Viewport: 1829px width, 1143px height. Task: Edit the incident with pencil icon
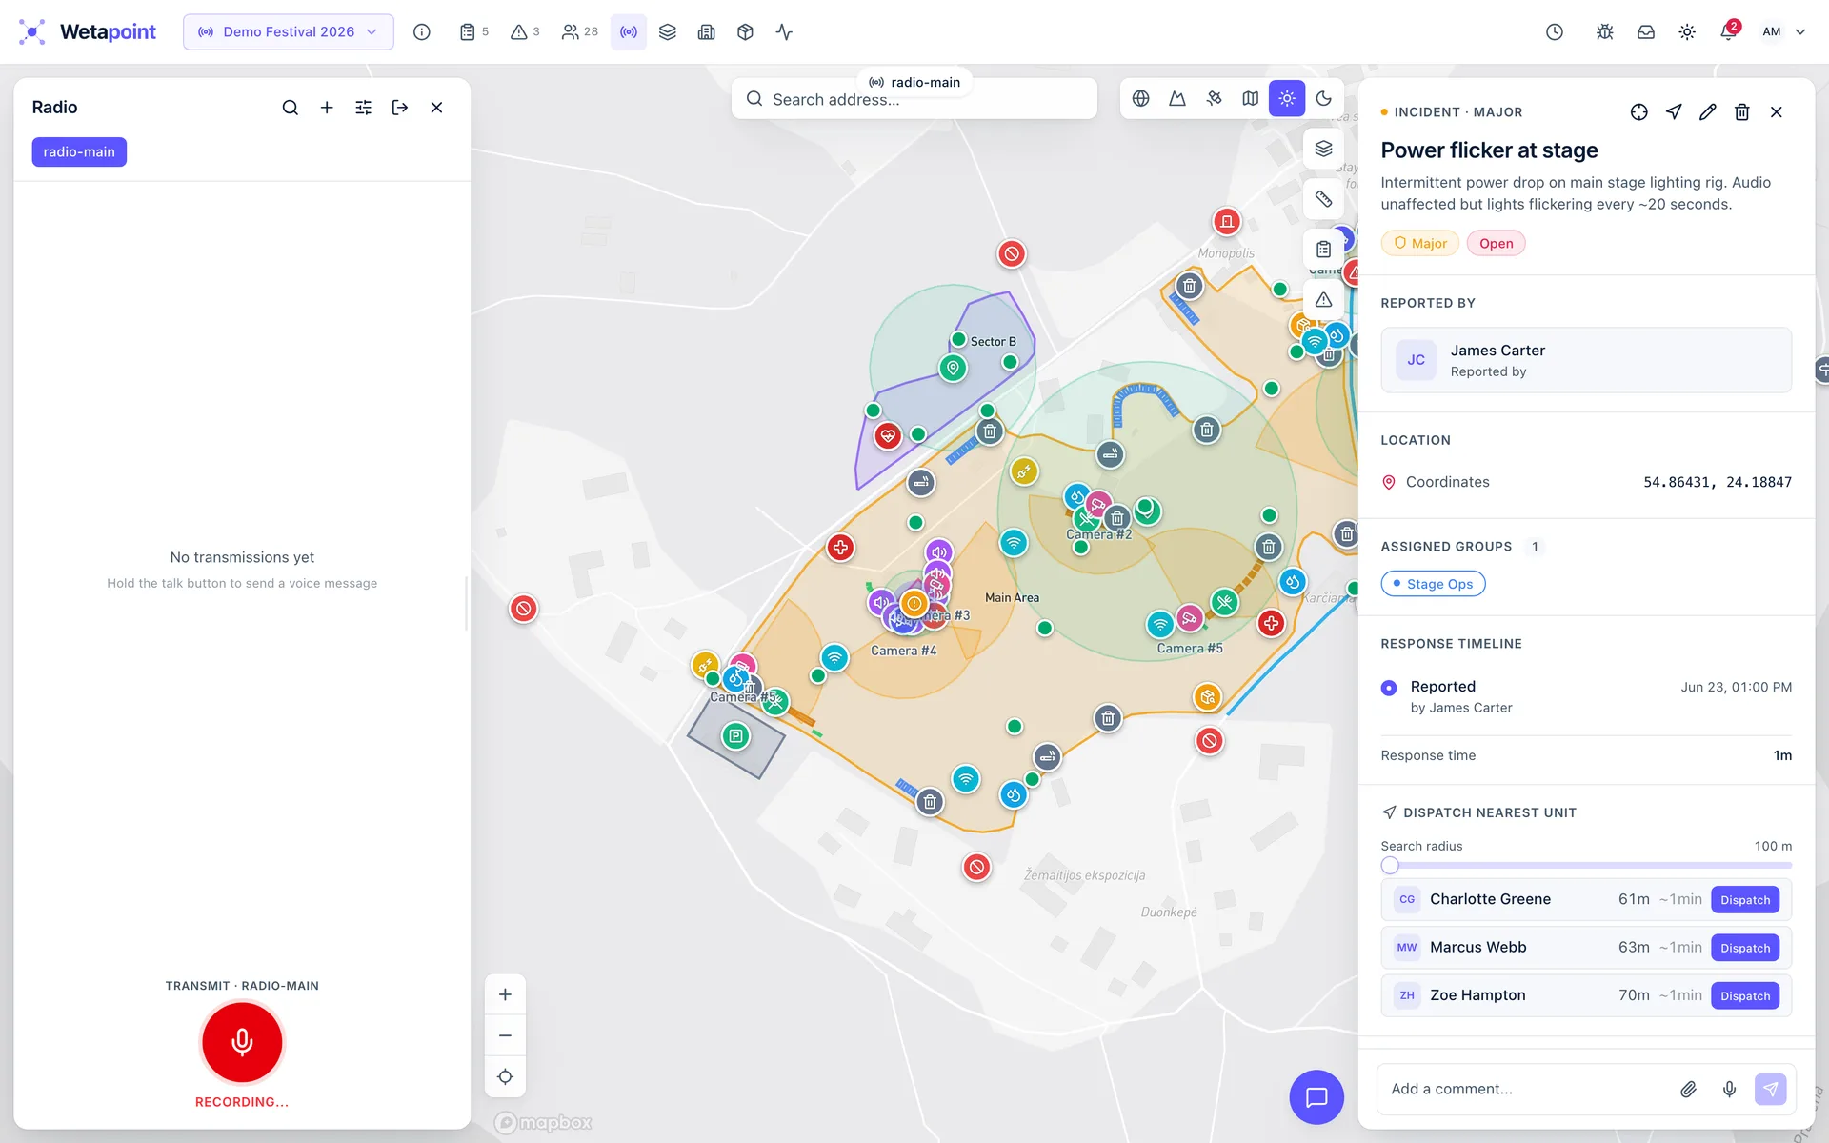(1707, 112)
